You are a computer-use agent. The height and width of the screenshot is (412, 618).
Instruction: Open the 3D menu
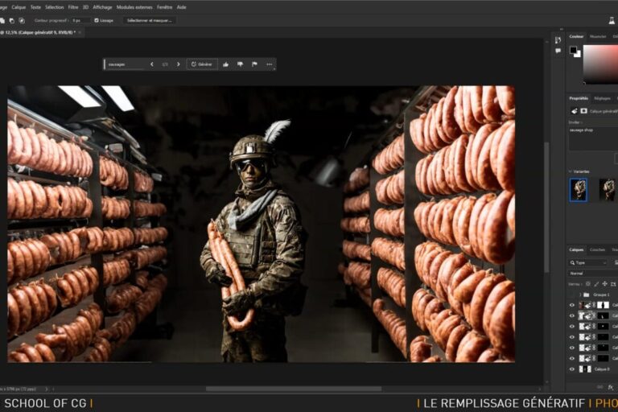pyautogui.click(x=85, y=7)
